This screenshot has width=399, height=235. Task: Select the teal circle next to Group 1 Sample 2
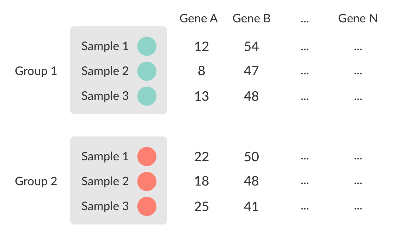click(147, 71)
